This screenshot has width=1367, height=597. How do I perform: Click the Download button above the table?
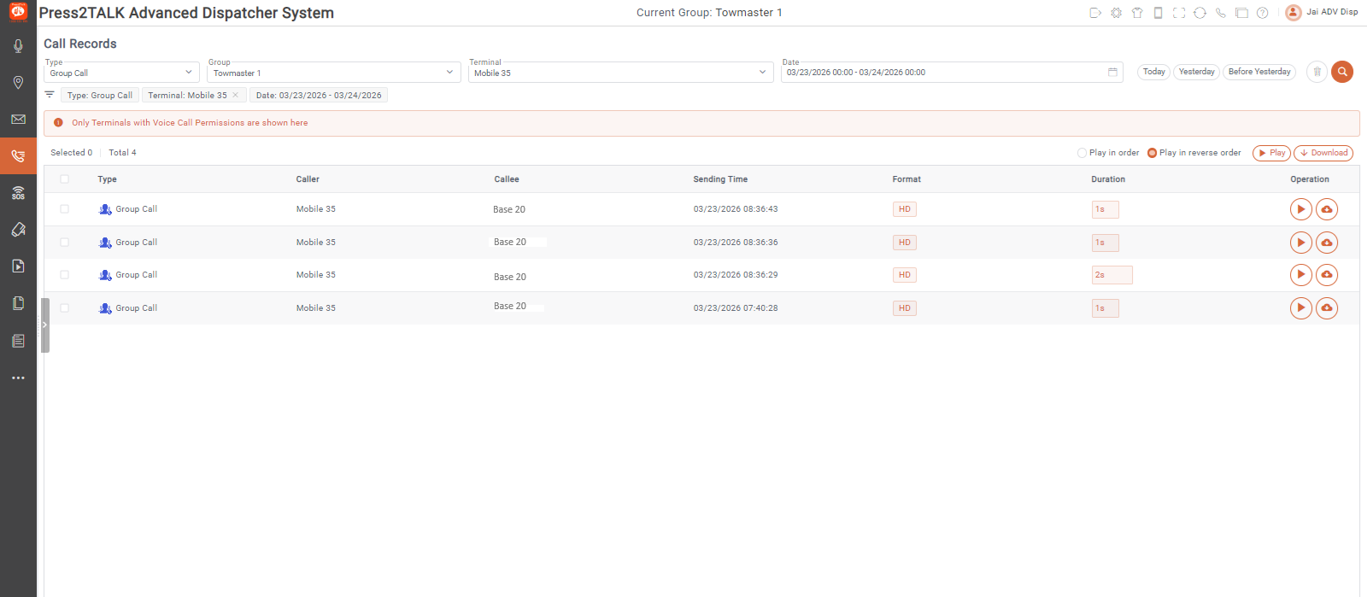pos(1323,153)
